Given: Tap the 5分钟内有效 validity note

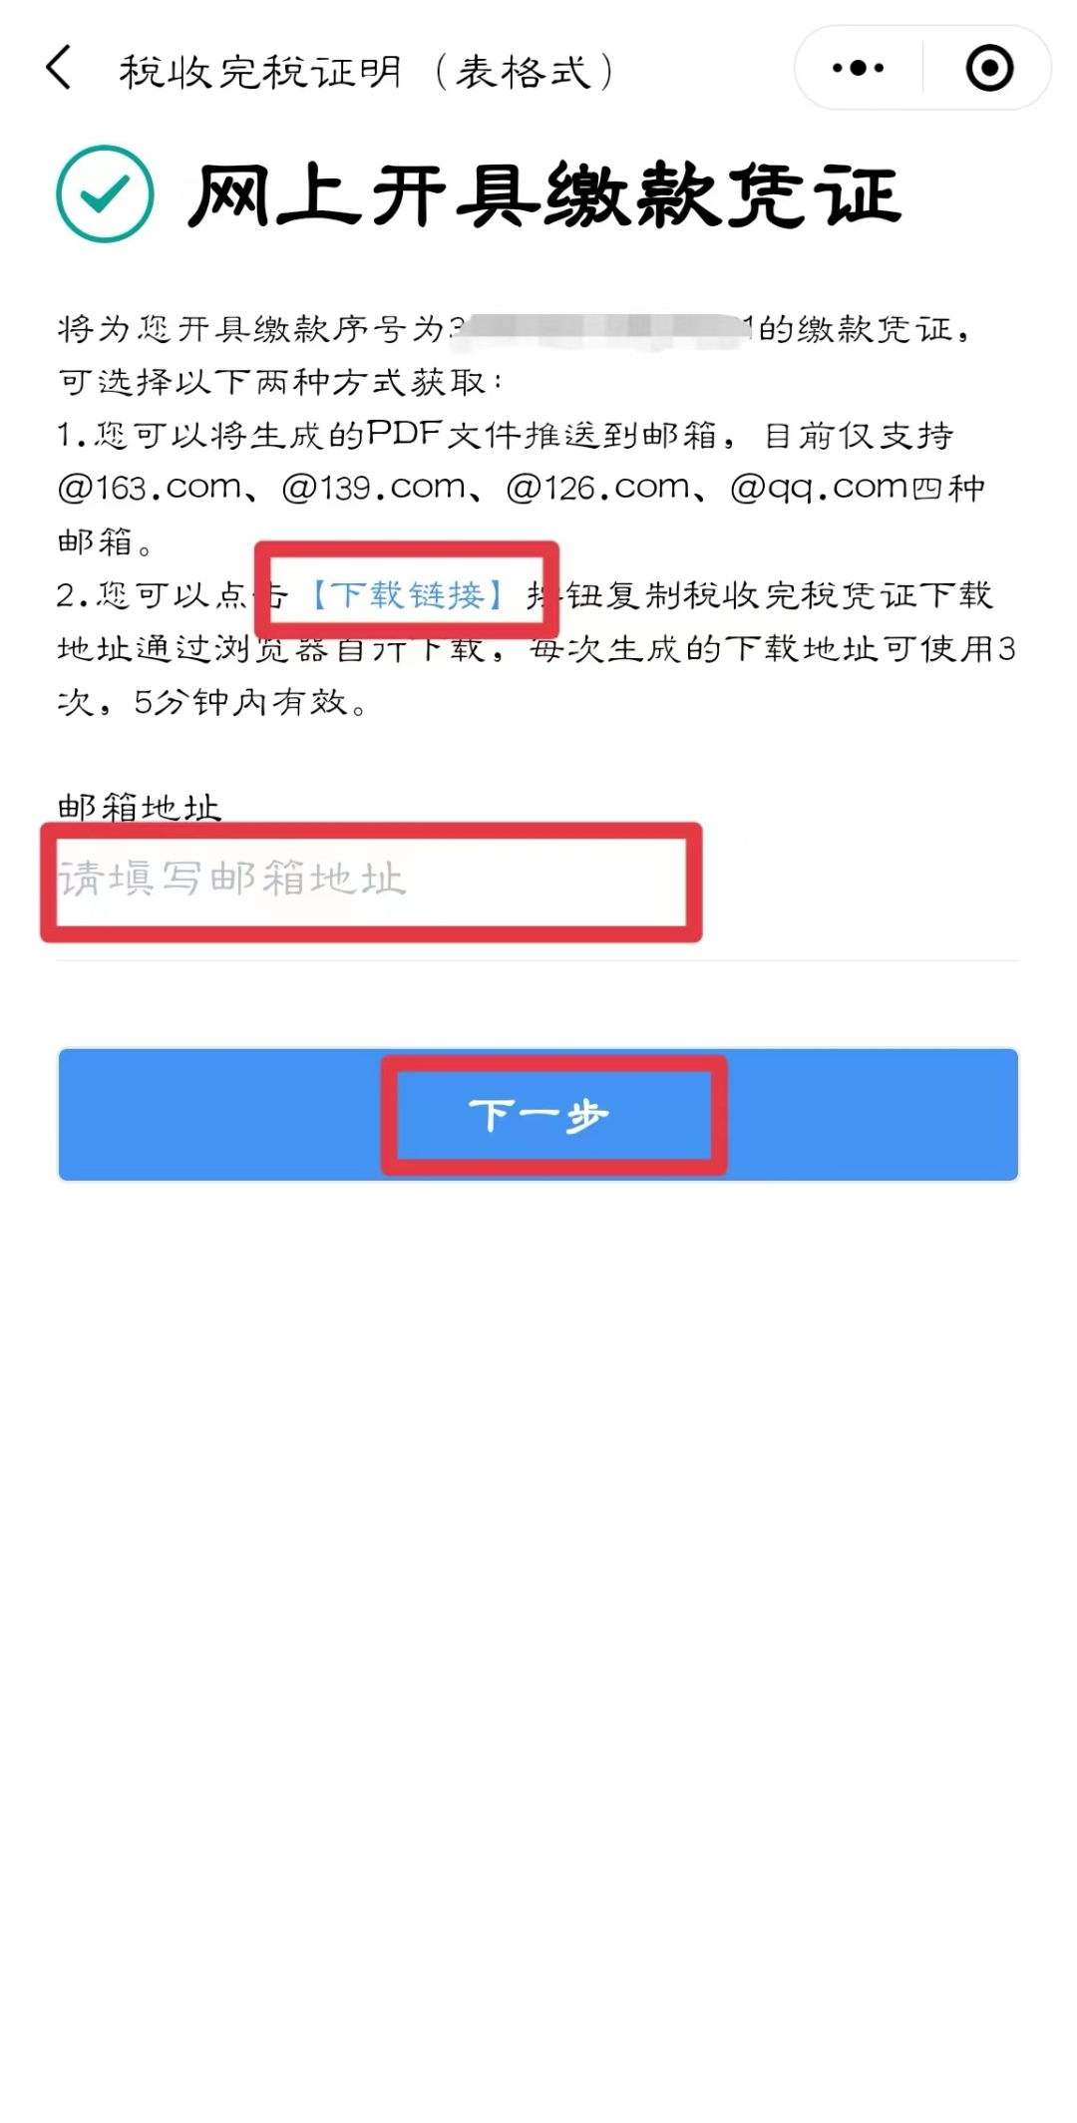Looking at the screenshot, I should [x=240, y=702].
